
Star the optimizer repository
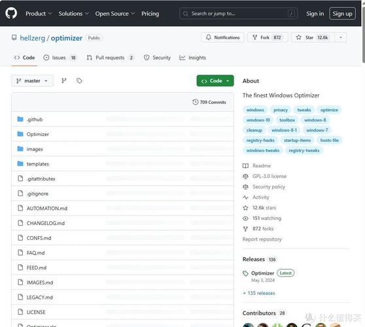(313, 37)
